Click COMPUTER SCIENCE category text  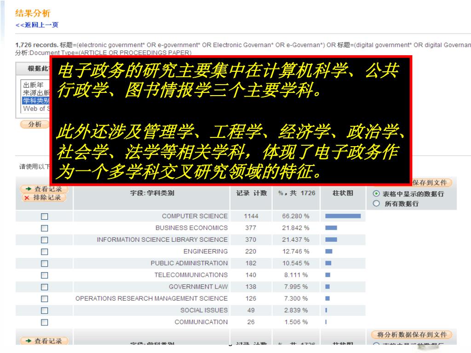(195, 216)
